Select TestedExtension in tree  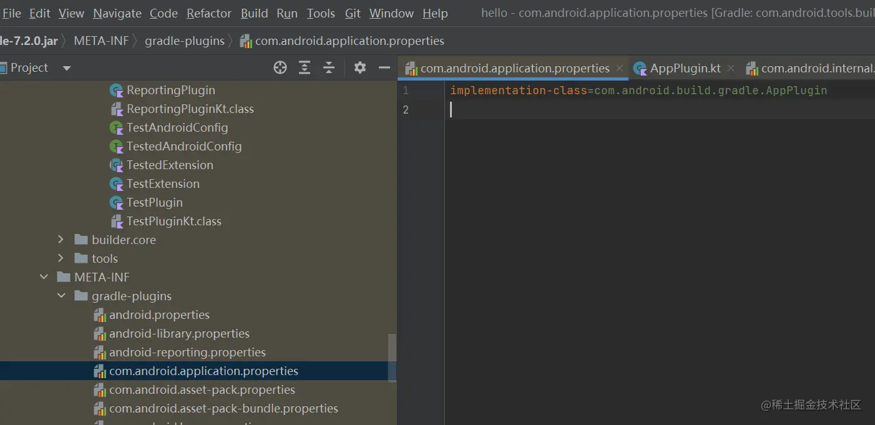pos(170,165)
